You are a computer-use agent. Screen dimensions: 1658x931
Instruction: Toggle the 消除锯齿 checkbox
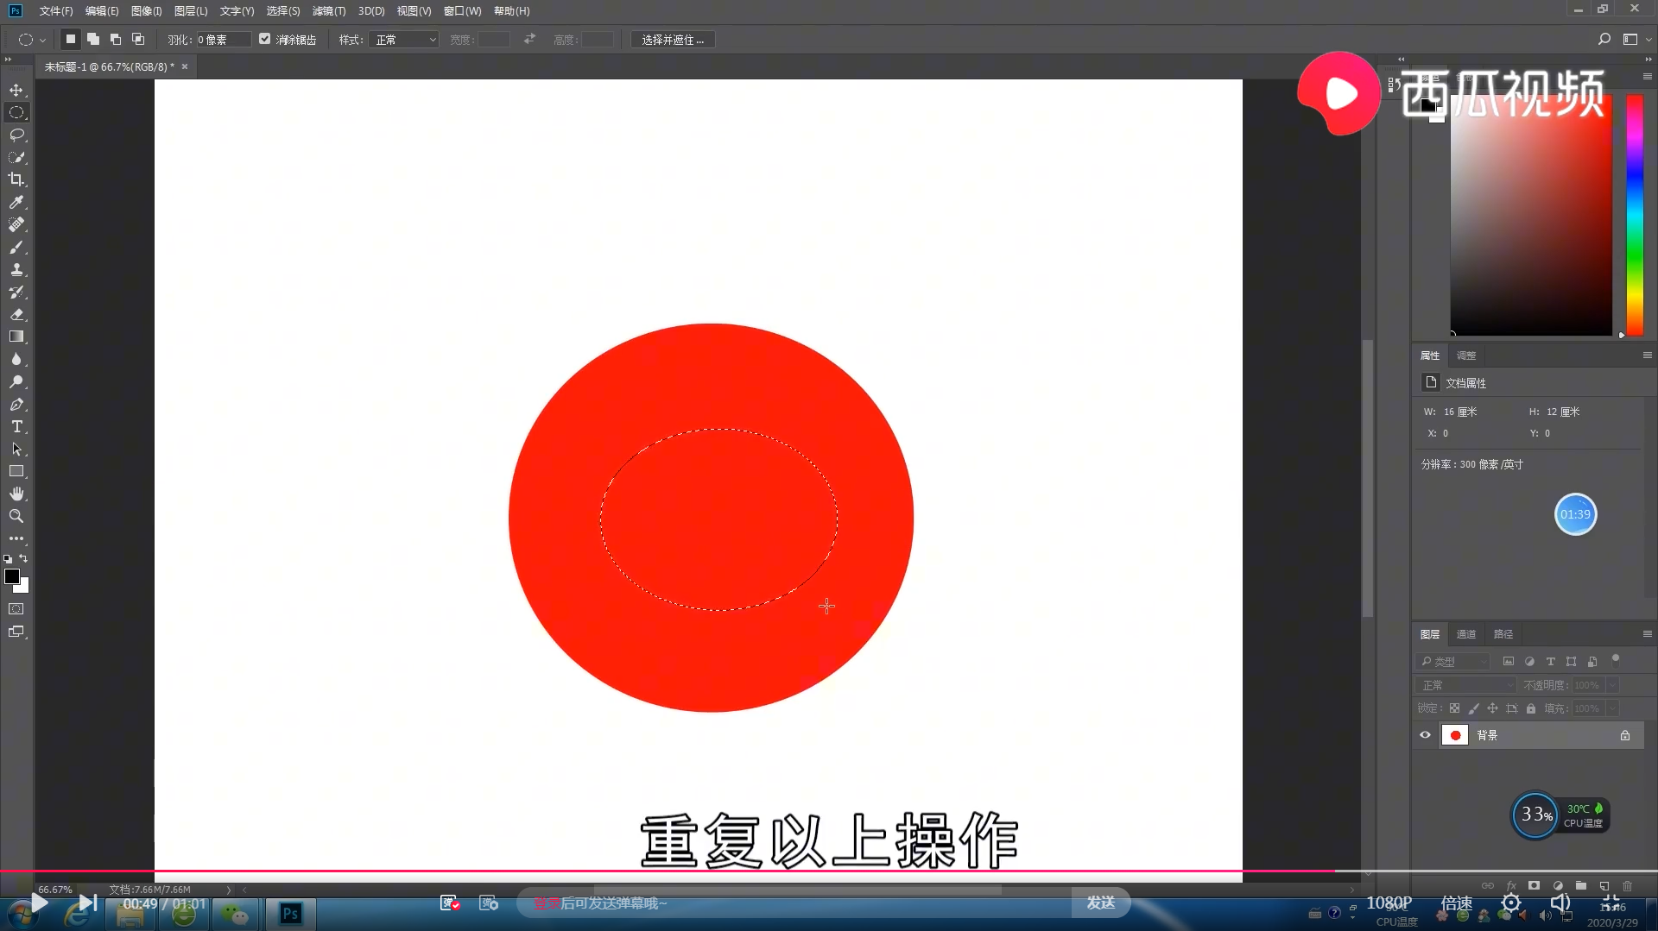pyautogui.click(x=264, y=39)
